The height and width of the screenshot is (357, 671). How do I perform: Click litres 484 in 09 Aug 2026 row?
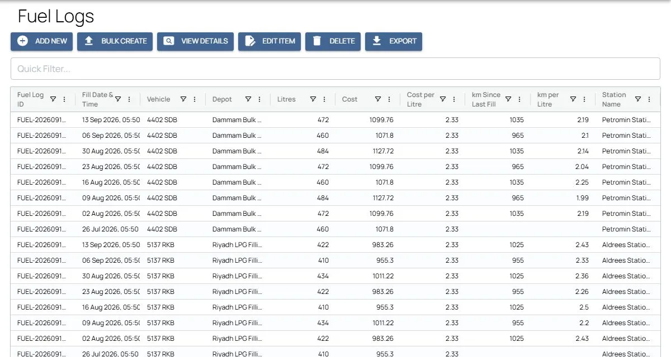click(x=323, y=198)
